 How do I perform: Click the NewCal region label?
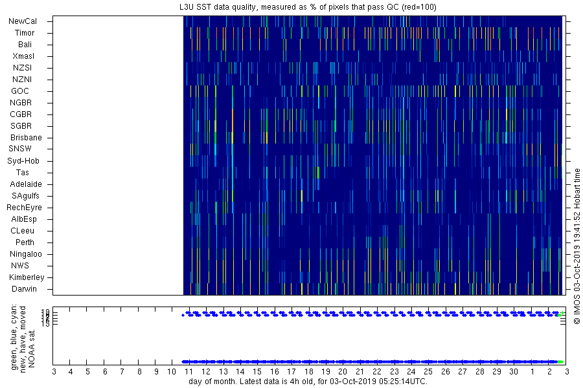point(23,21)
